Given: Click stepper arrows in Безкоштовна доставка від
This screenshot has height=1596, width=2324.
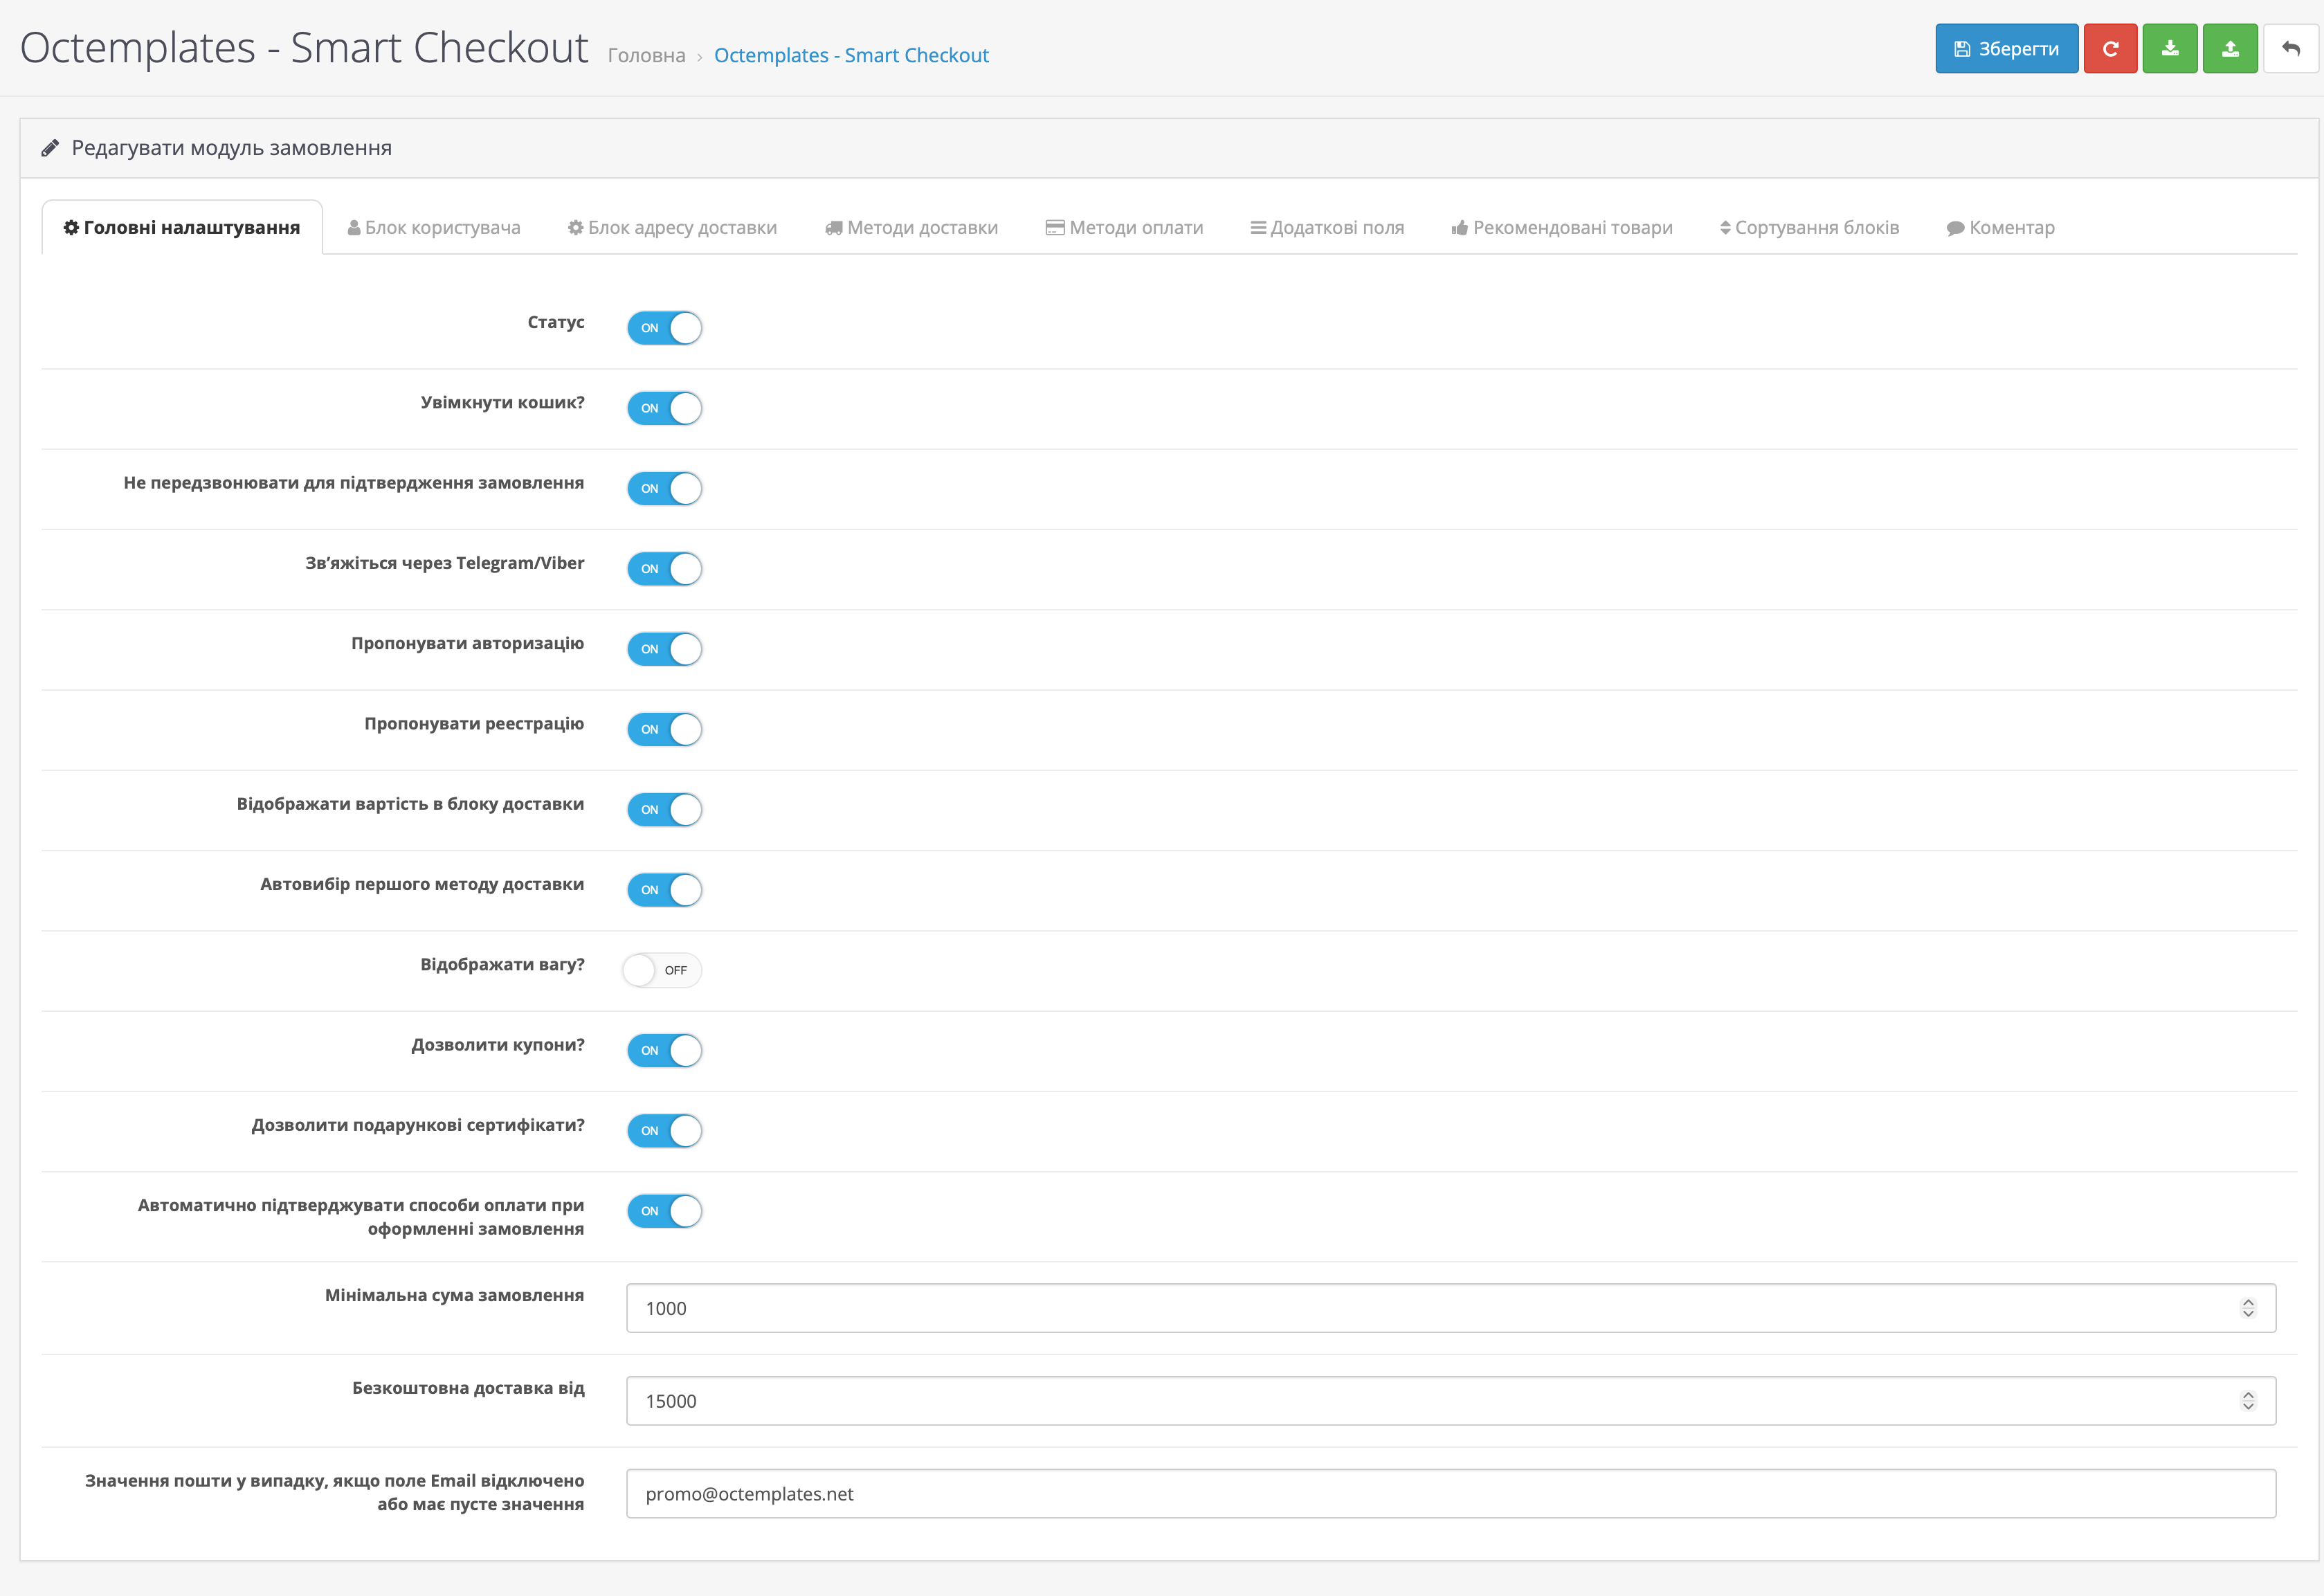Looking at the screenshot, I should click(2248, 1401).
